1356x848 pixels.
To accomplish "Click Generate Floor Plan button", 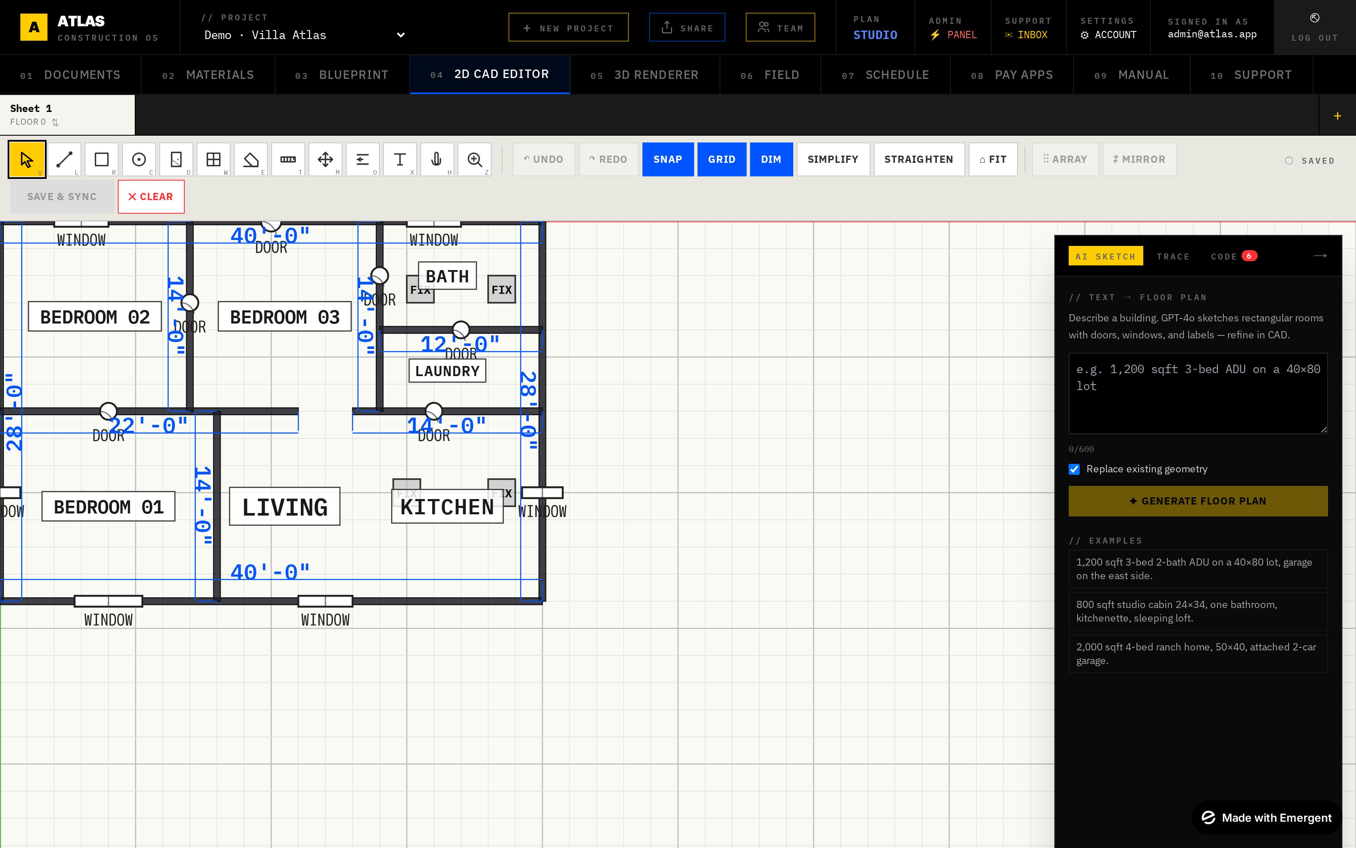I will 1198,502.
